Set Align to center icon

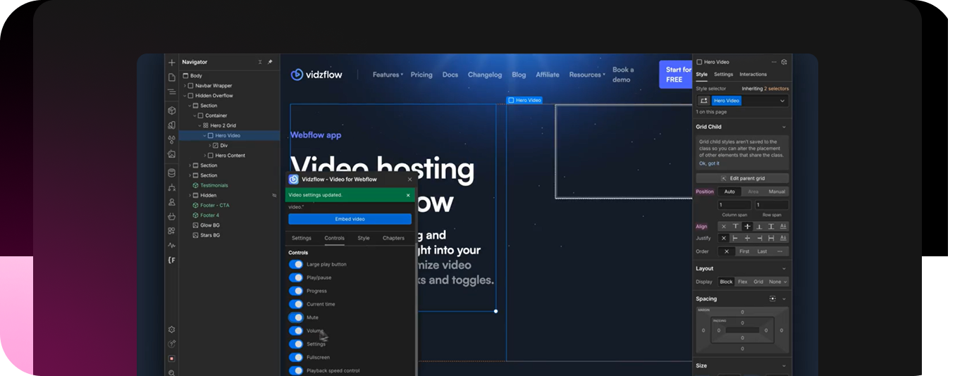click(748, 227)
